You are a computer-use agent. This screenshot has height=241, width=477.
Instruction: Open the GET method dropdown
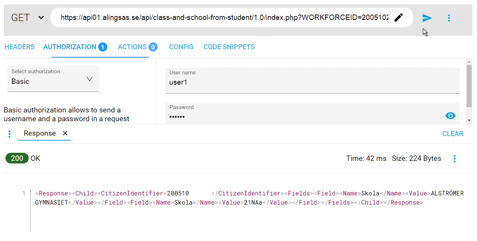27,18
